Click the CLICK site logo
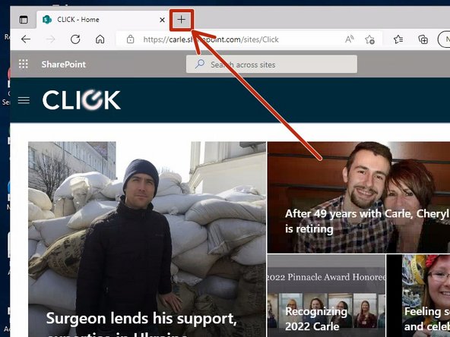 (x=81, y=99)
